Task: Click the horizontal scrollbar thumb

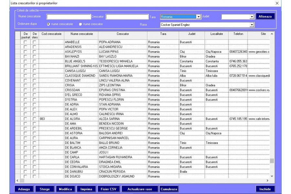Action: click(22, 180)
